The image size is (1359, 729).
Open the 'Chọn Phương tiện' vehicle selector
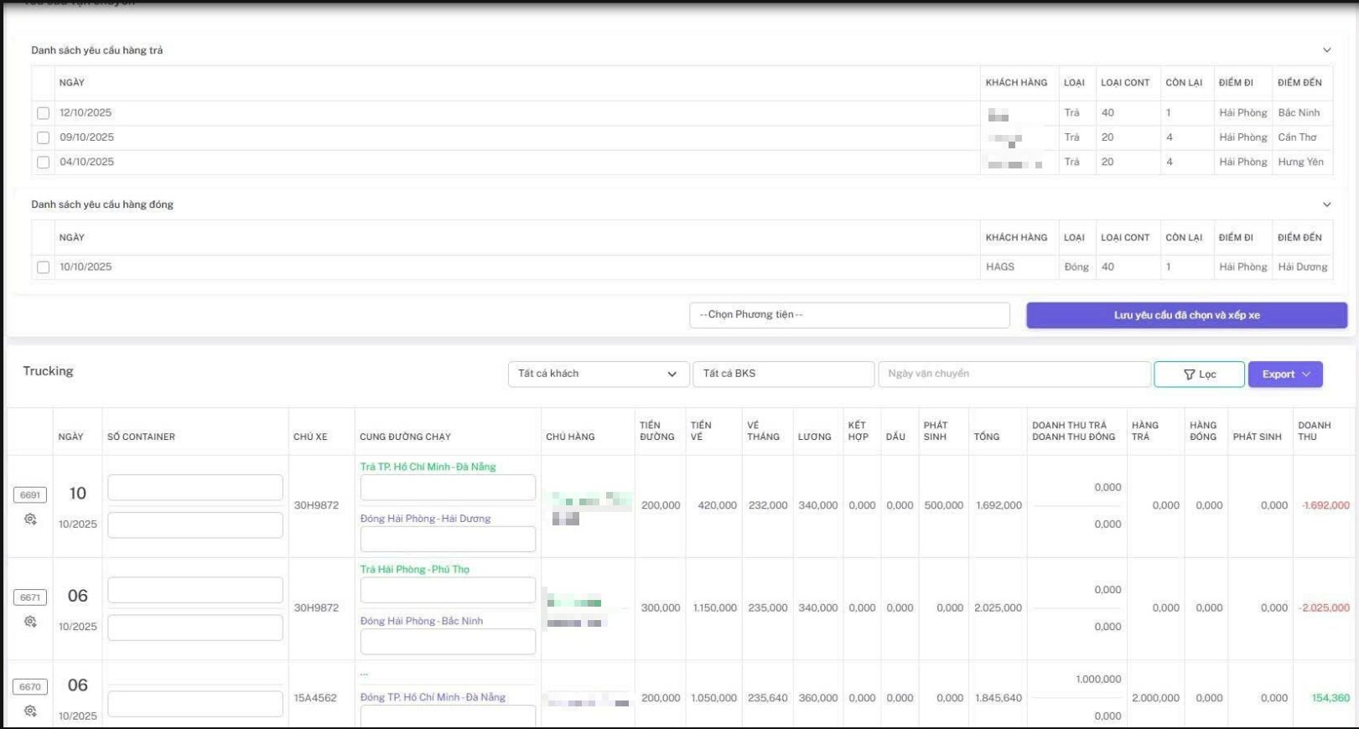tap(848, 315)
